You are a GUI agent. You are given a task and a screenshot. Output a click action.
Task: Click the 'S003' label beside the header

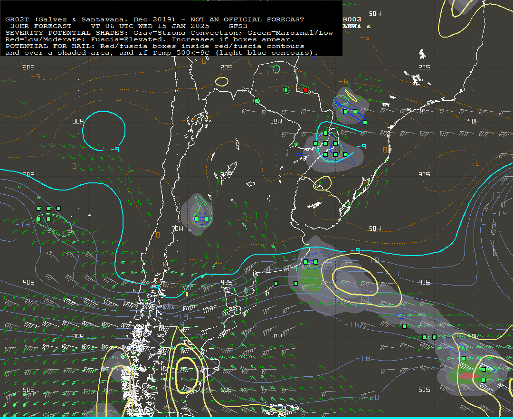[352, 19]
